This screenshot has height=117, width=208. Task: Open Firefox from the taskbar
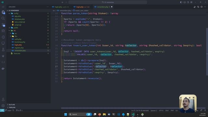click(99, 114)
